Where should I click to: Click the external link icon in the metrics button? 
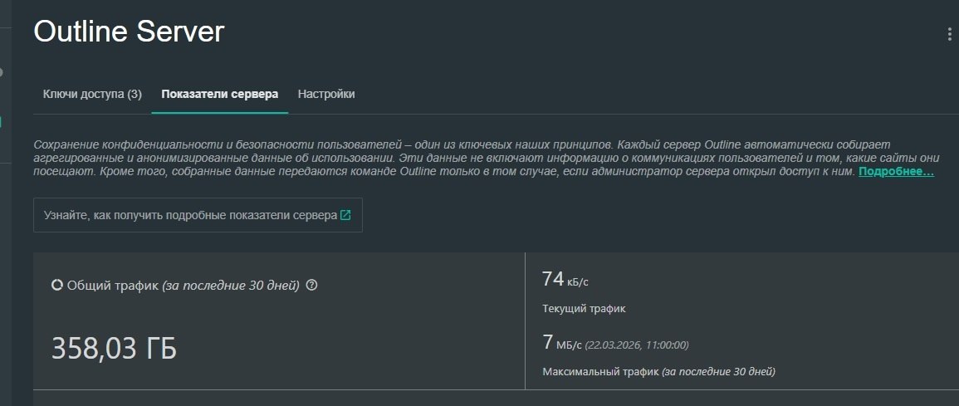click(x=345, y=215)
